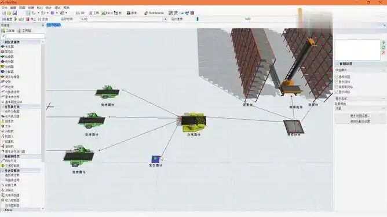Click Save as Default Settings button

click(x=360, y=122)
